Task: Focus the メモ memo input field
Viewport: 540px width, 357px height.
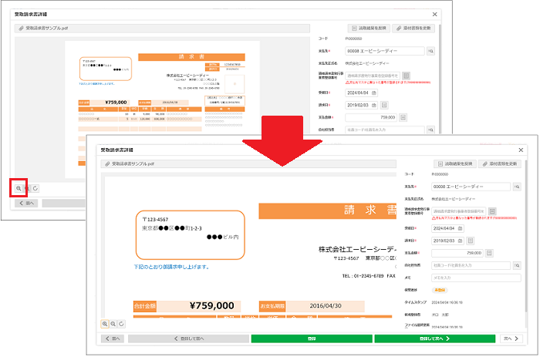Action: pos(476,278)
